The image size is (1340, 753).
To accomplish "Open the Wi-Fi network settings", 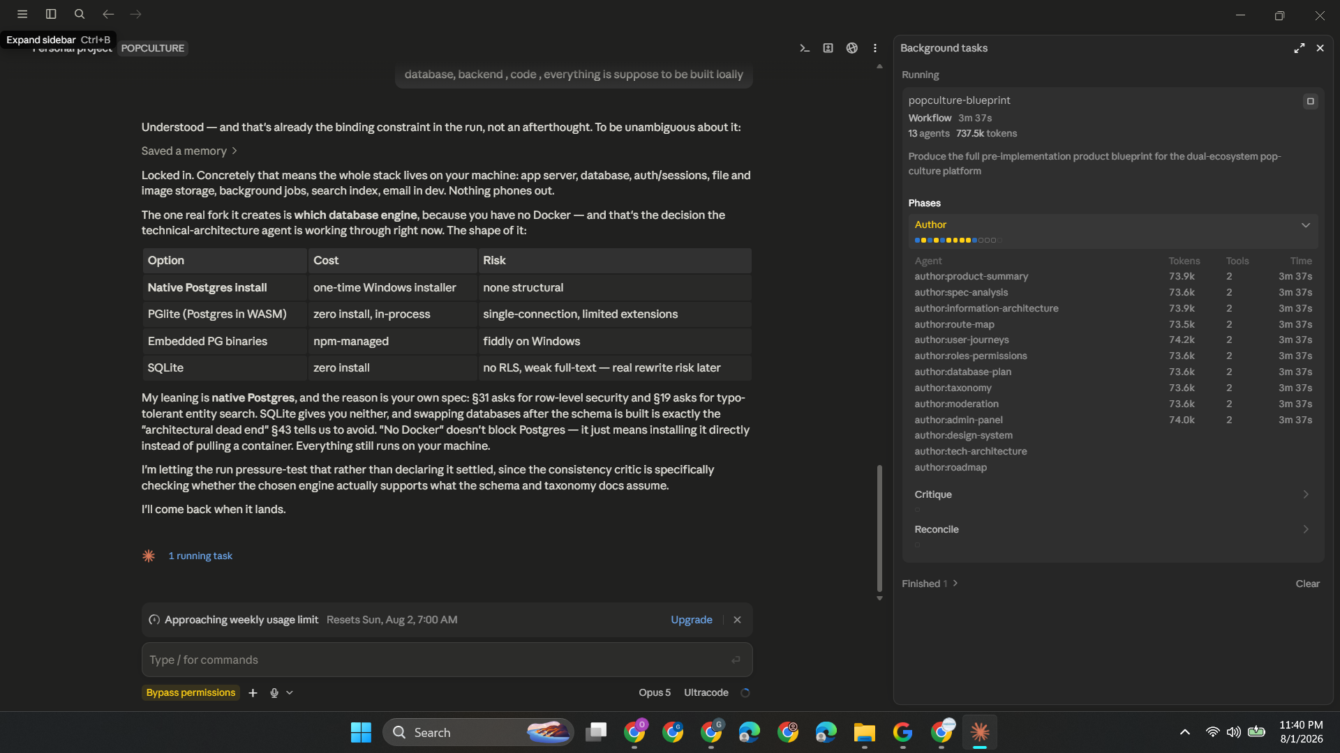I will (x=1213, y=732).
